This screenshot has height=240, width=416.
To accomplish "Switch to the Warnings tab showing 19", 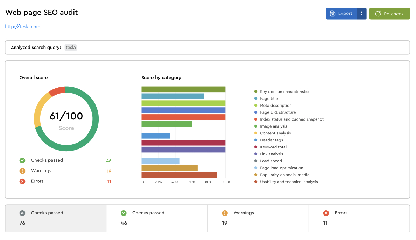I will click(x=258, y=218).
